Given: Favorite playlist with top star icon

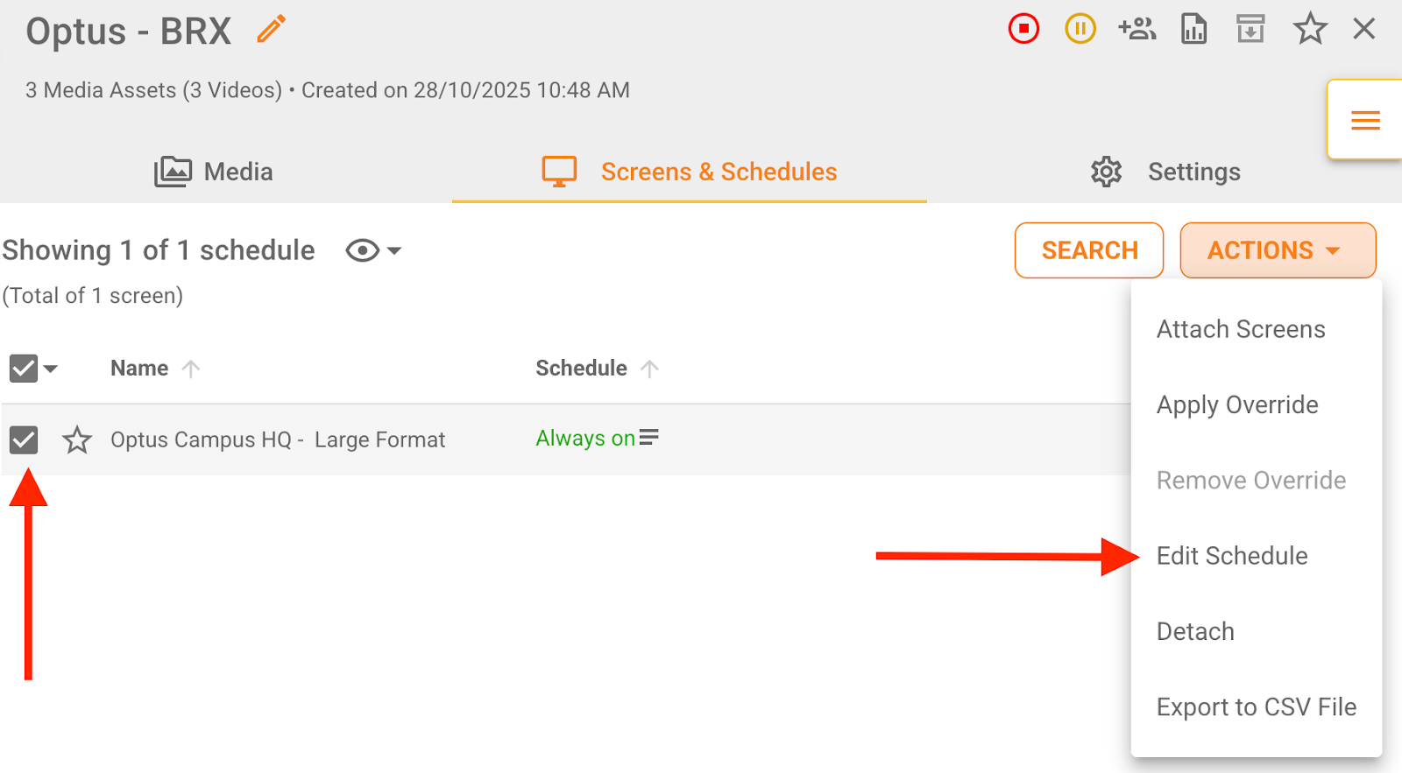Looking at the screenshot, I should [1310, 29].
